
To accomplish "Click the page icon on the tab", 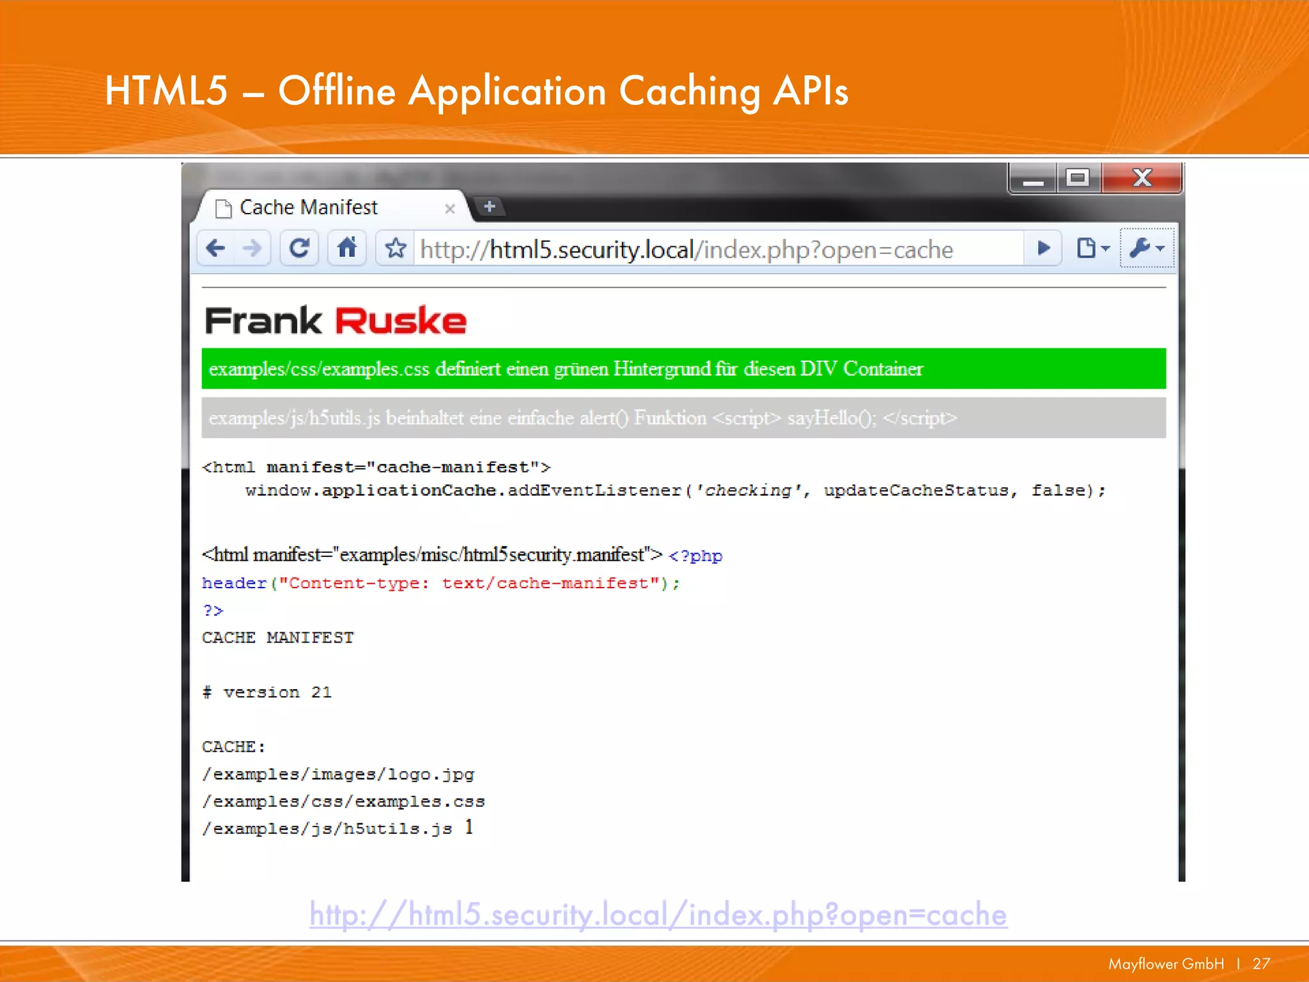I will (223, 208).
